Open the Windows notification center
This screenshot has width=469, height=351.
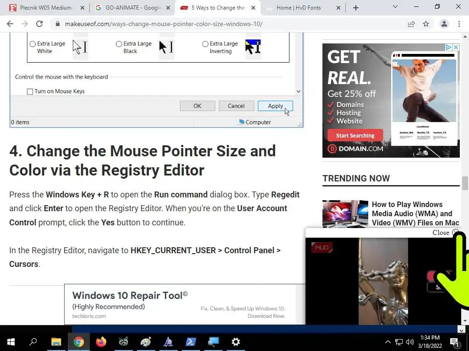454,342
